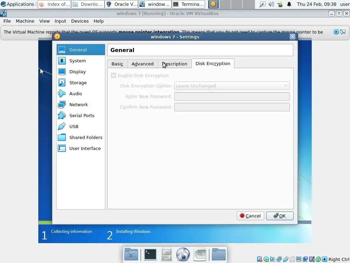350x263 pixels.
Task: Click the keyboard capture arrow icon
Action: 325,259
